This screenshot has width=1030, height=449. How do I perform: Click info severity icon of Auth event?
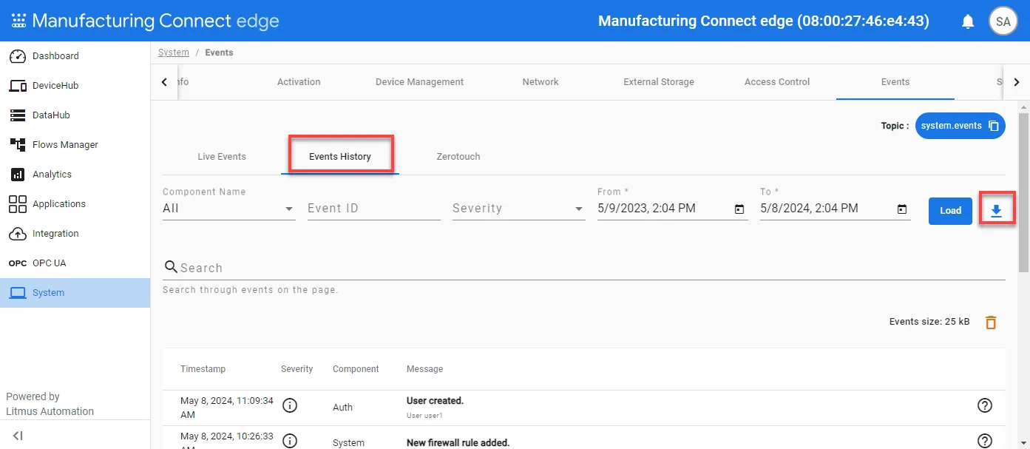click(290, 405)
